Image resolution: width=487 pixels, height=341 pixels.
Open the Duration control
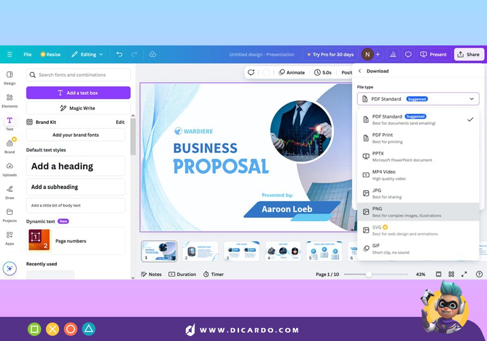click(182, 274)
